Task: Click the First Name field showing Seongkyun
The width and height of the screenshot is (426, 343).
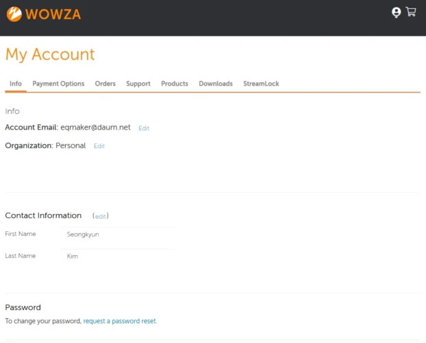Action: (x=118, y=235)
